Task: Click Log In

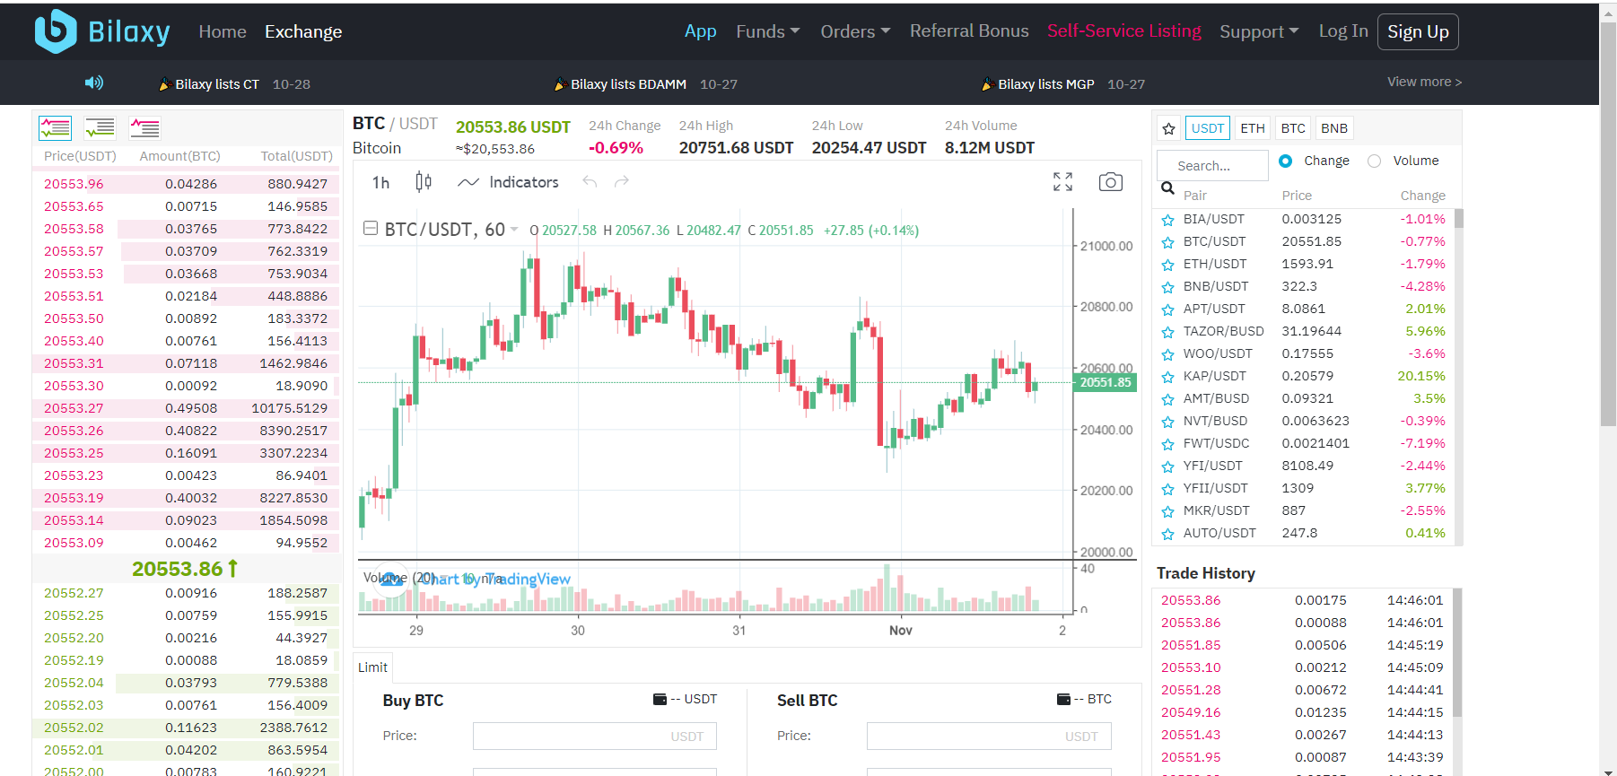Action: pyautogui.click(x=1343, y=31)
